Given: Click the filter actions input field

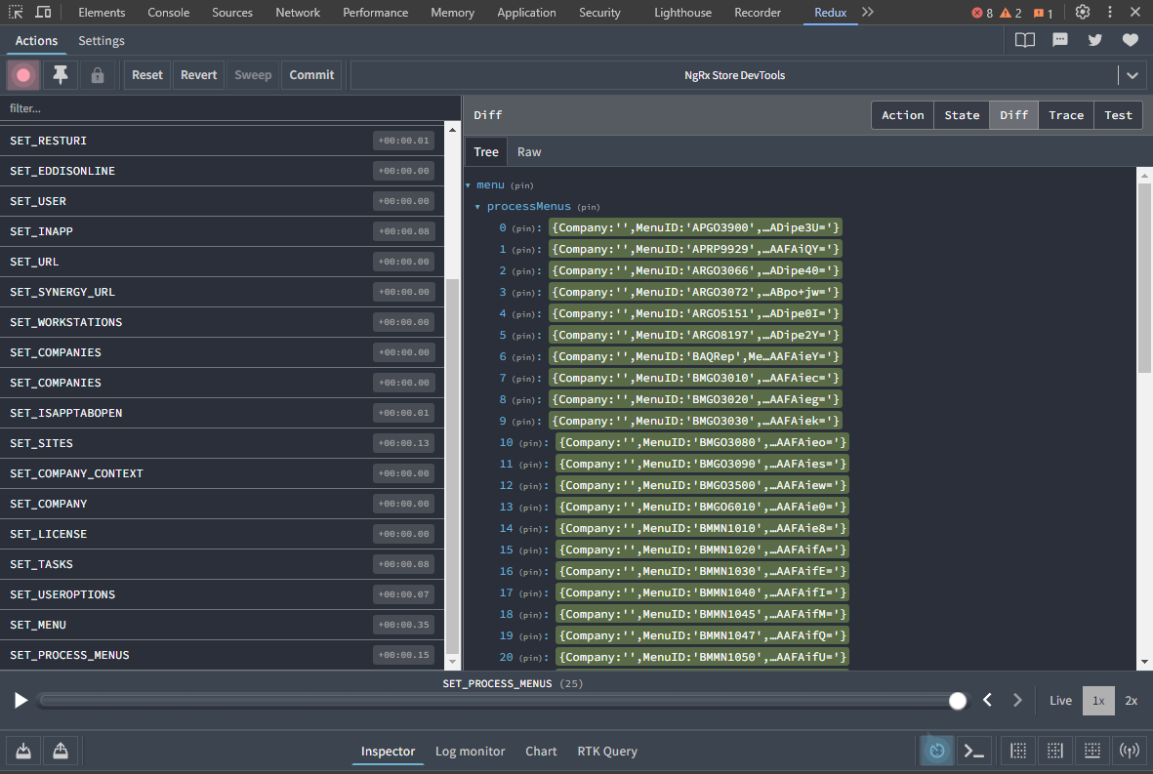Looking at the screenshot, I should (x=230, y=108).
